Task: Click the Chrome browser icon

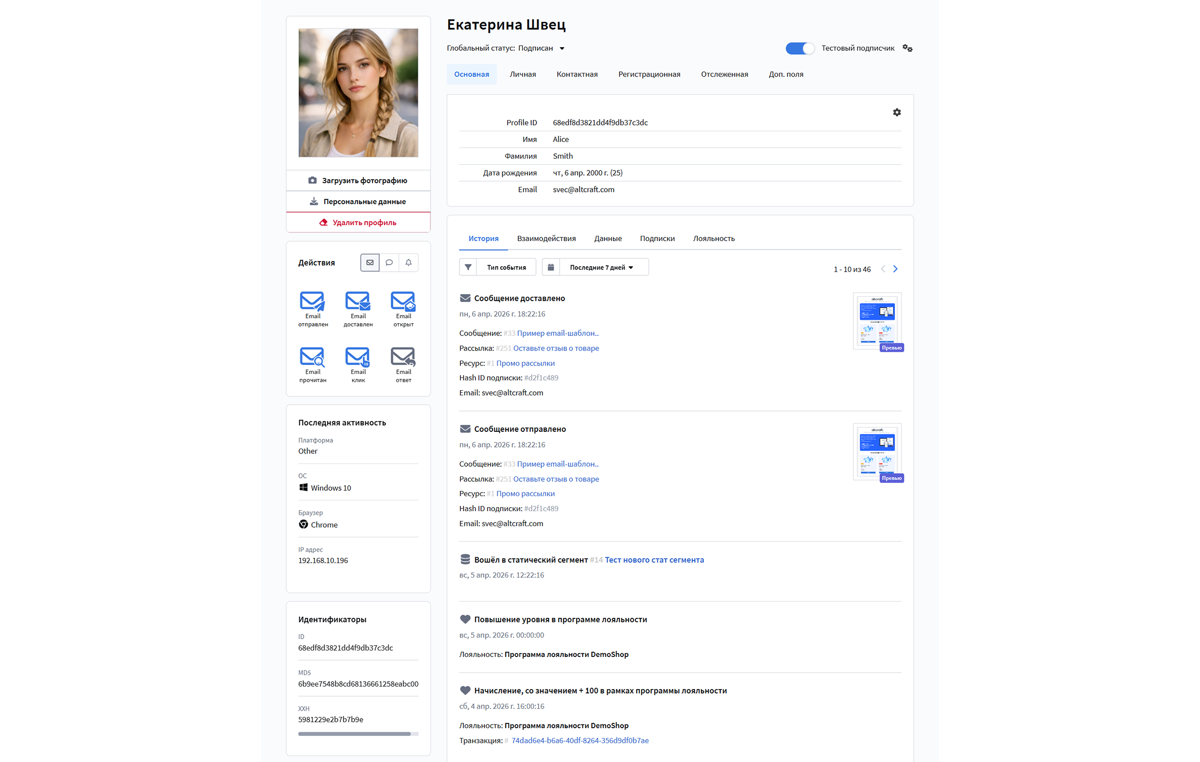Action: (x=303, y=525)
